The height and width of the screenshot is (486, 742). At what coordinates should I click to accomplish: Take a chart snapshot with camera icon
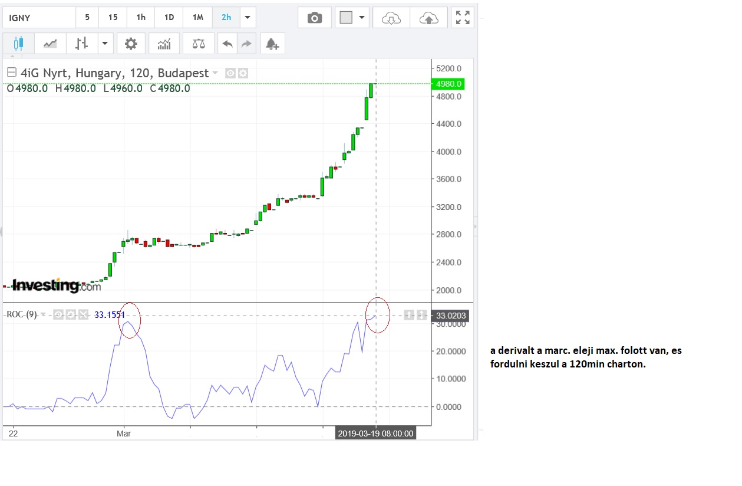315,18
